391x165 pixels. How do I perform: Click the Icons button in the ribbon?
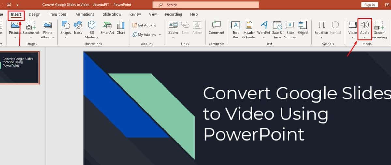point(78,28)
